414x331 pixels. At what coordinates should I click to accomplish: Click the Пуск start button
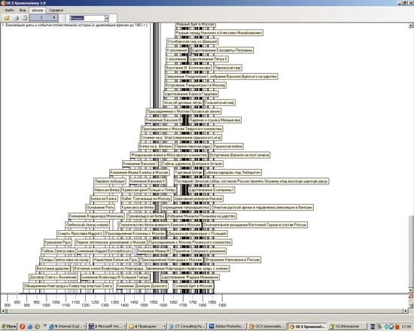(x=9, y=326)
